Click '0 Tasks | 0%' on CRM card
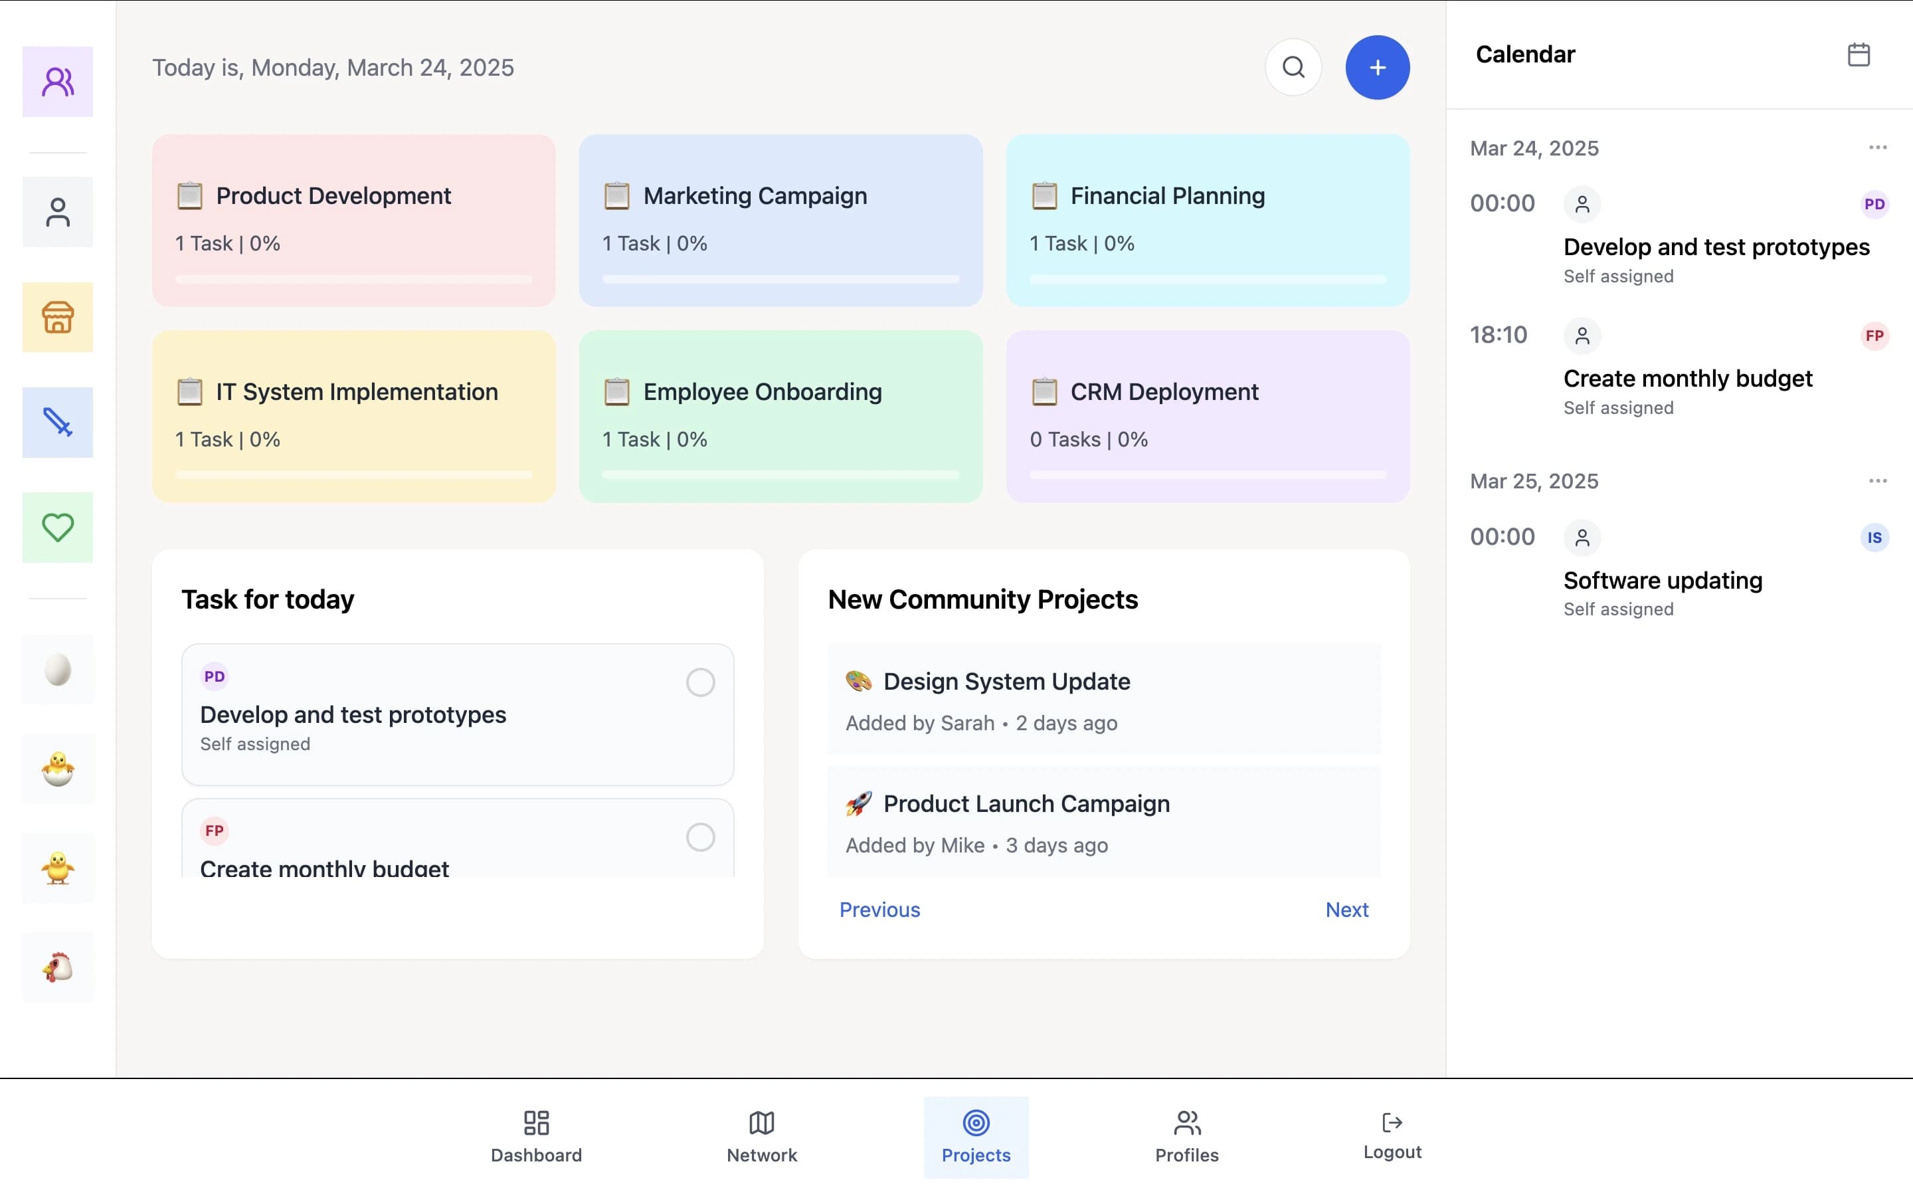1913x1196 pixels. 1089,439
